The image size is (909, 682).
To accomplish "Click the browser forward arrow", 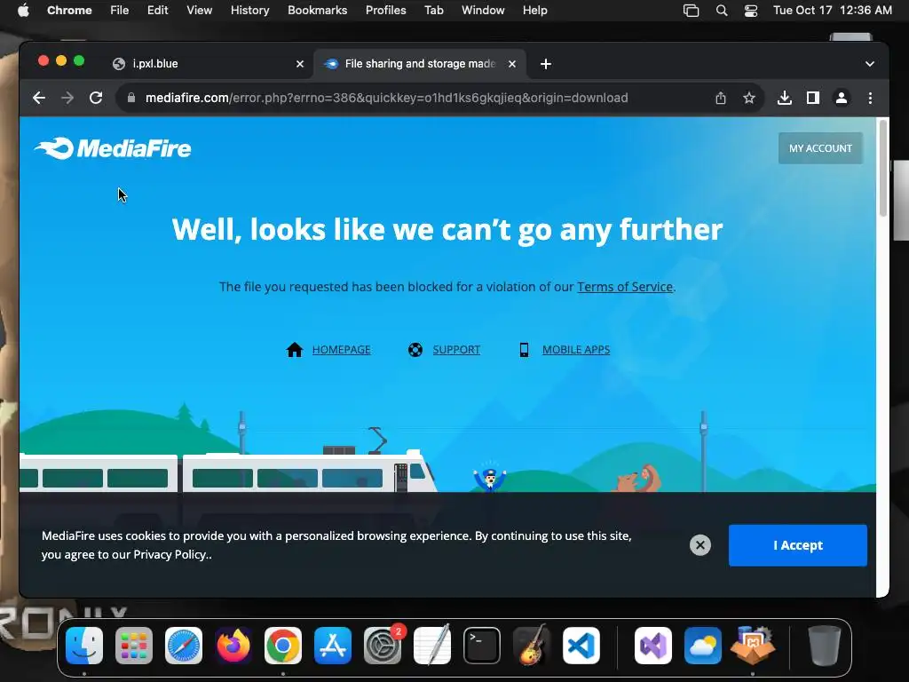I will (x=67, y=98).
